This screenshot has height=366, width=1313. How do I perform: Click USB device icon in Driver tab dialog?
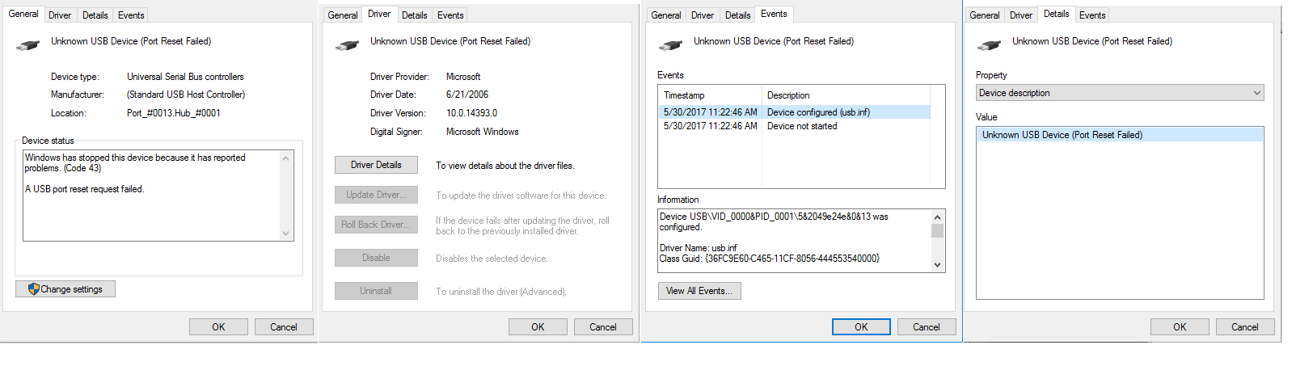pyautogui.click(x=347, y=45)
